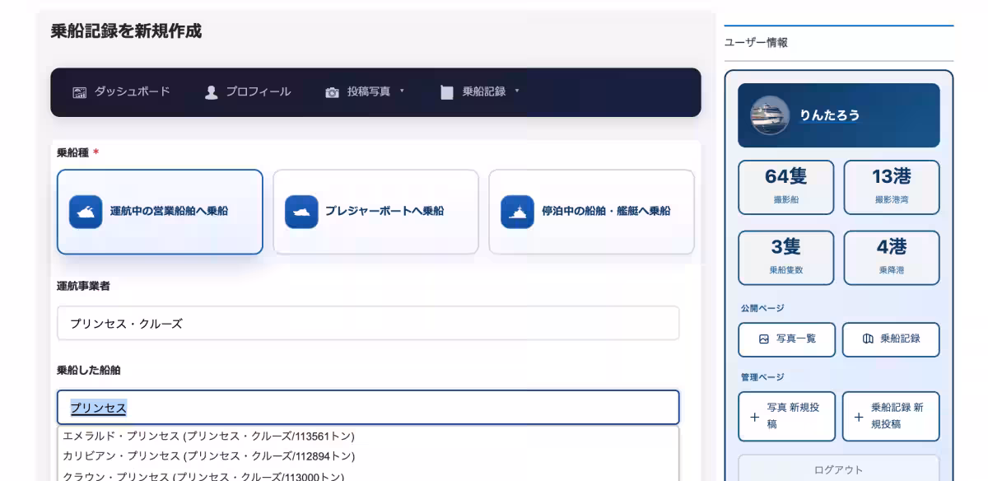Expand the 乗船記録 dropdown arrow
This screenshot has width=988, height=481.
click(x=517, y=91)
